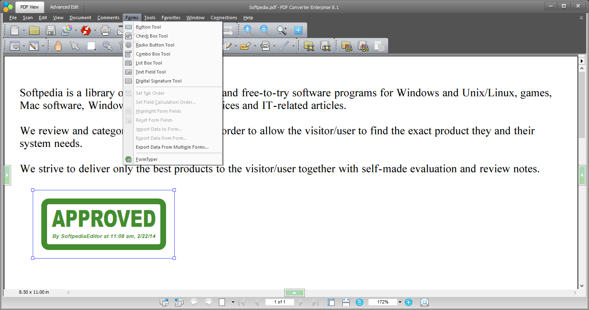This screenshot has width=589, height=310.
Task: Click the page number field 1 of 1
Action: click(x=280, y=302)
